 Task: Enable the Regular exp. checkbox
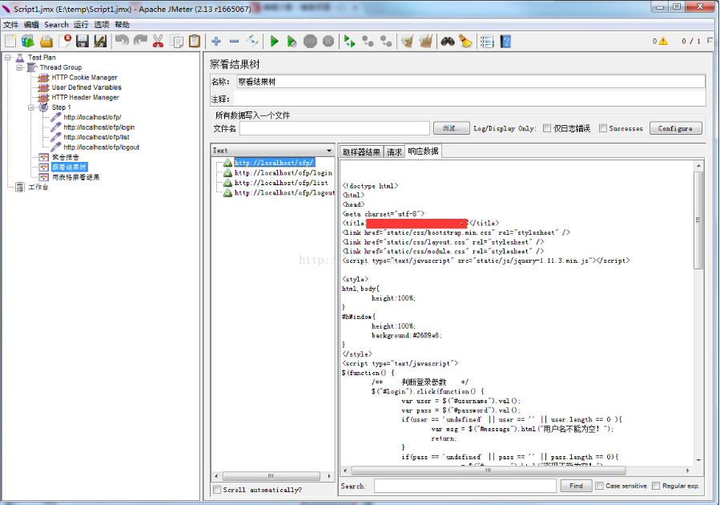point(656,486)
